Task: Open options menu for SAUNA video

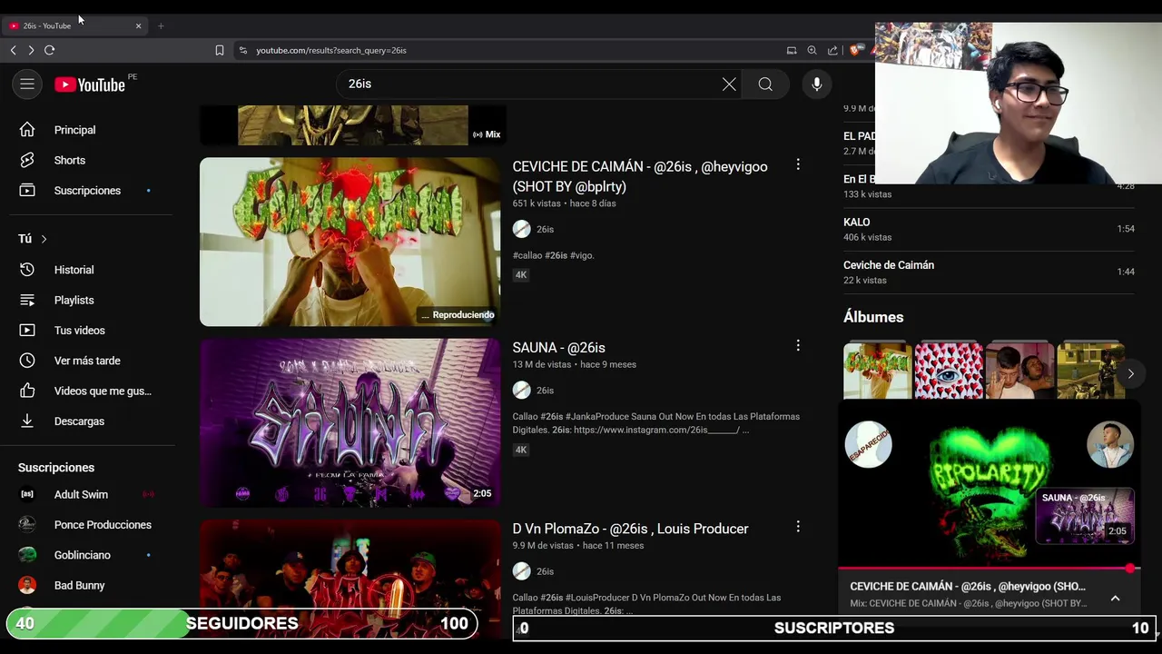Action: pyautogui.click(x=798, y=345)
